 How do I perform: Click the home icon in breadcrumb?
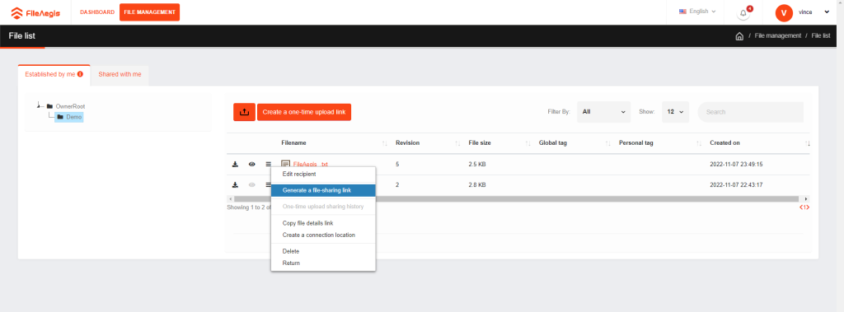[x=739, y=36]
